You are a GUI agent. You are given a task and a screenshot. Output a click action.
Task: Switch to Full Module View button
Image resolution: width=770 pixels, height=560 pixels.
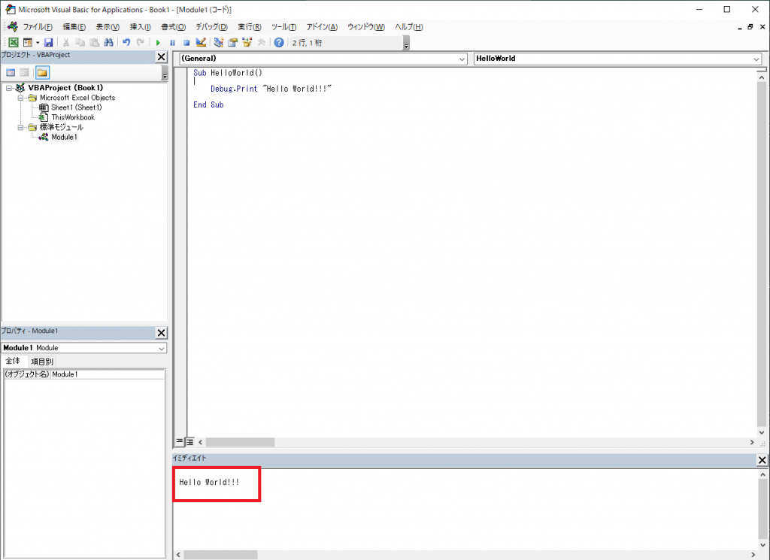coord(190,442)
